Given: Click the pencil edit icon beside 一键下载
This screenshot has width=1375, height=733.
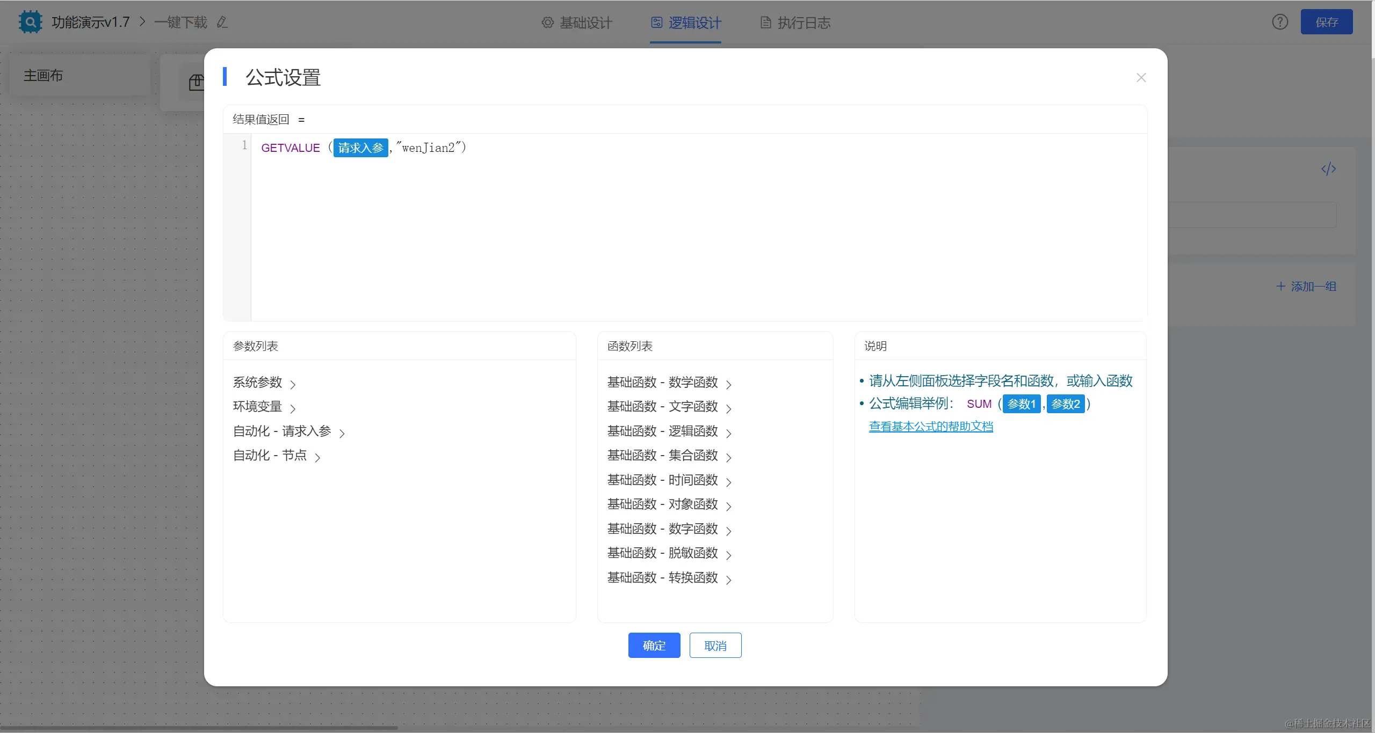Looking at the screenshot, I should click(222, 23).
